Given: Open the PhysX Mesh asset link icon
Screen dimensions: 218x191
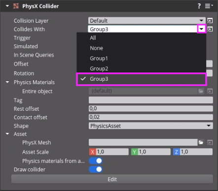Looking at the screenshot, I should coord(210,142).
